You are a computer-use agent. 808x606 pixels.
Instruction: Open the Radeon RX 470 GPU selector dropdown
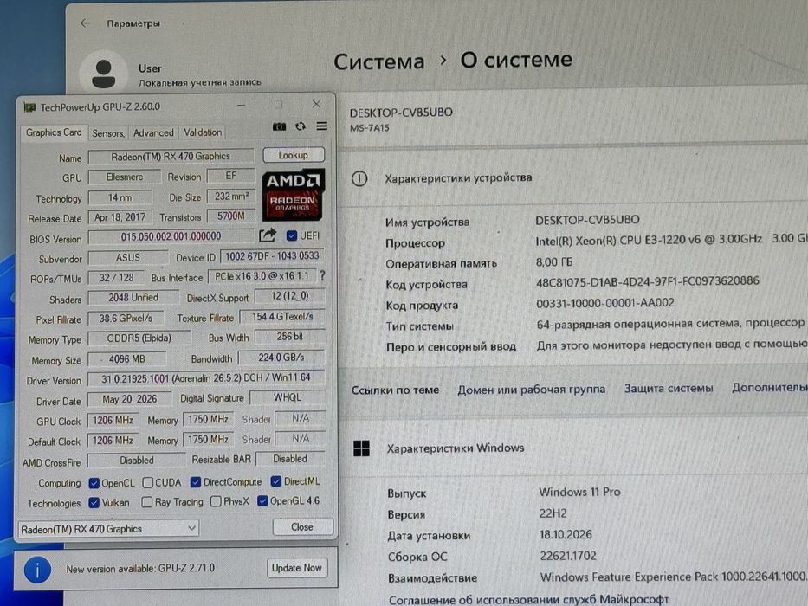point(109,529)
